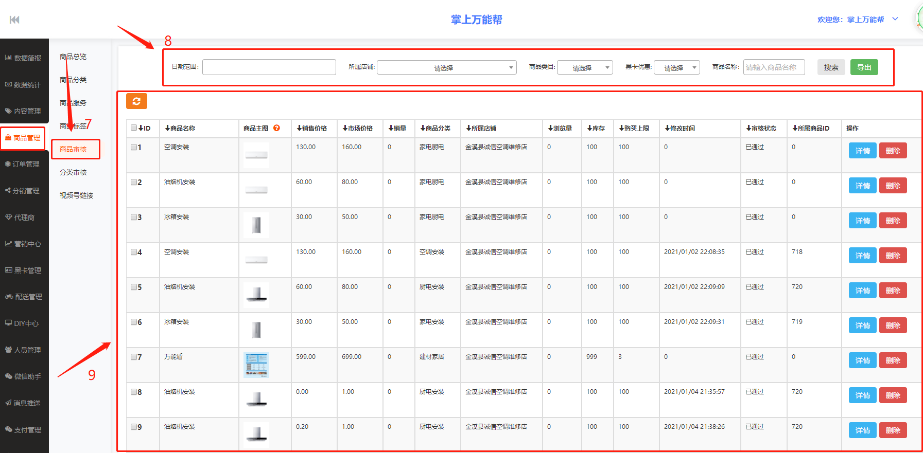Check the checkbox for row ID 1

click(x=134, y=147)
